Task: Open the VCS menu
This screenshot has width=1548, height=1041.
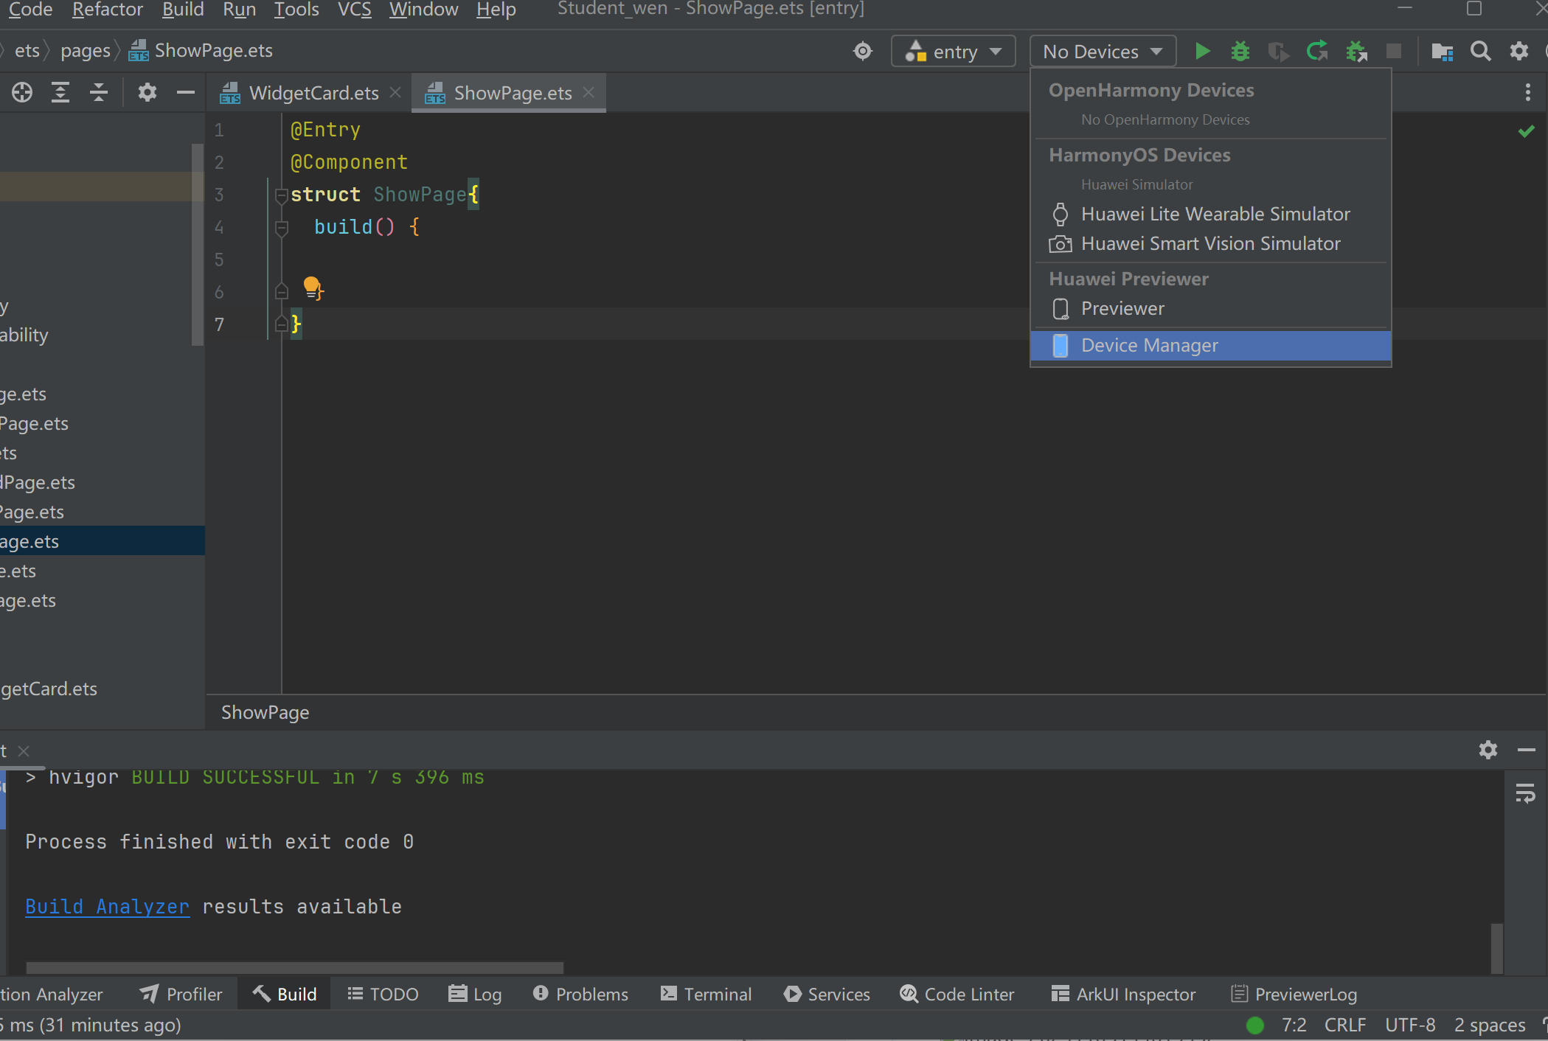Action: (355, 10)
